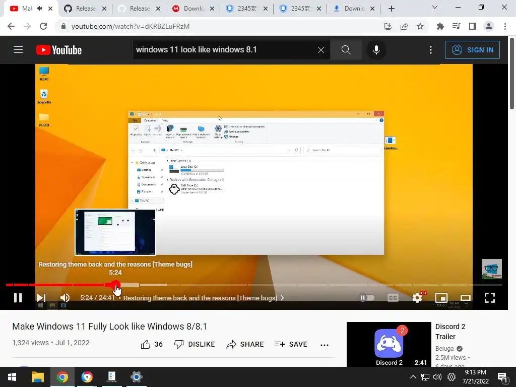Open the YouTube guide hamburger menu
Image resolution: width=516 pixels, height=387 pixels.
[x=18, y=50]
